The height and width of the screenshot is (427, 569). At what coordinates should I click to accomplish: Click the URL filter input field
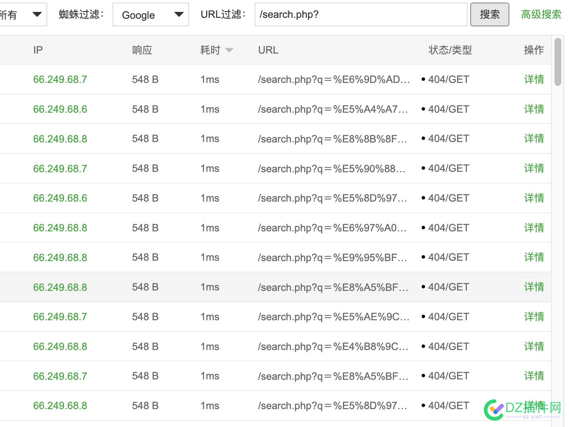click(x=361, y=14)
